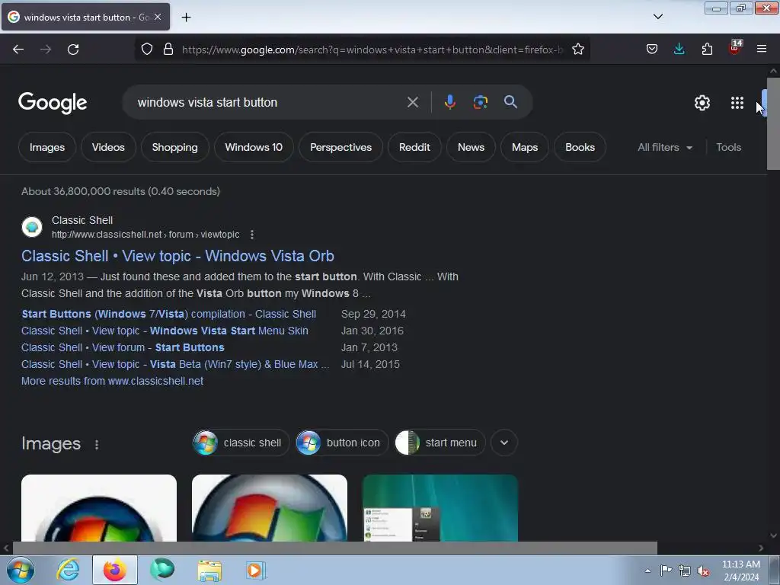Expand more image filter chips
The image size is (780, 585).
coord(504,443)
